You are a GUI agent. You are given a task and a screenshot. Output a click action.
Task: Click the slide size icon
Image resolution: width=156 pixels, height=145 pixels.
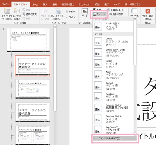134,11
